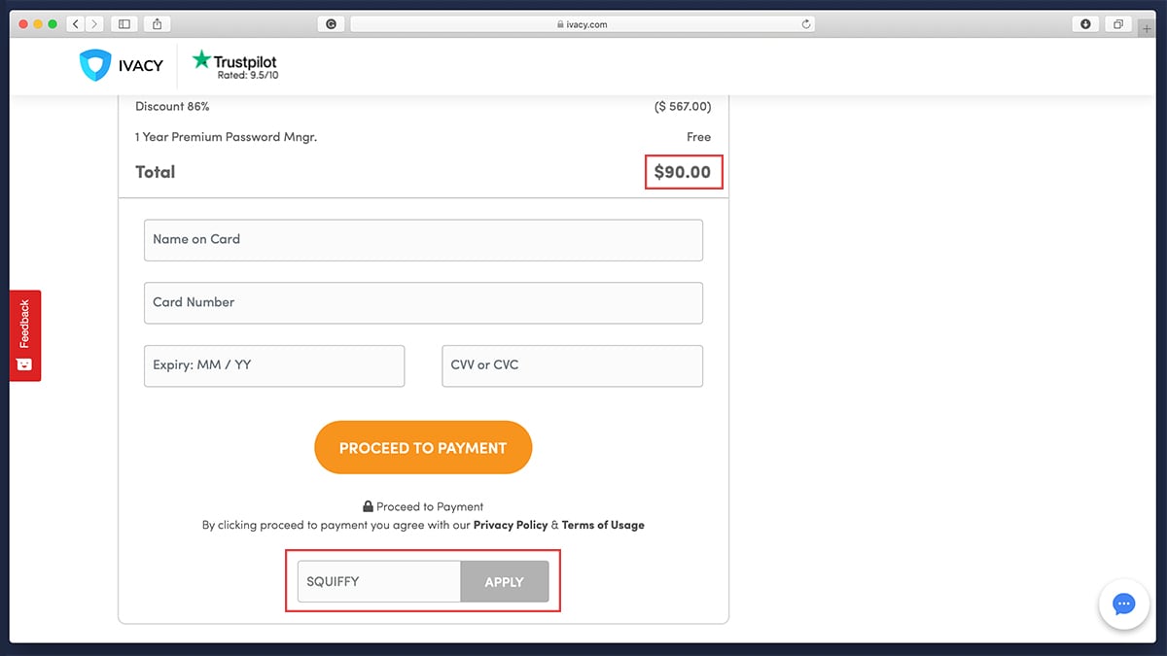Click the Ivacy shield logo

pyautogui.click(x=96, y=65)
